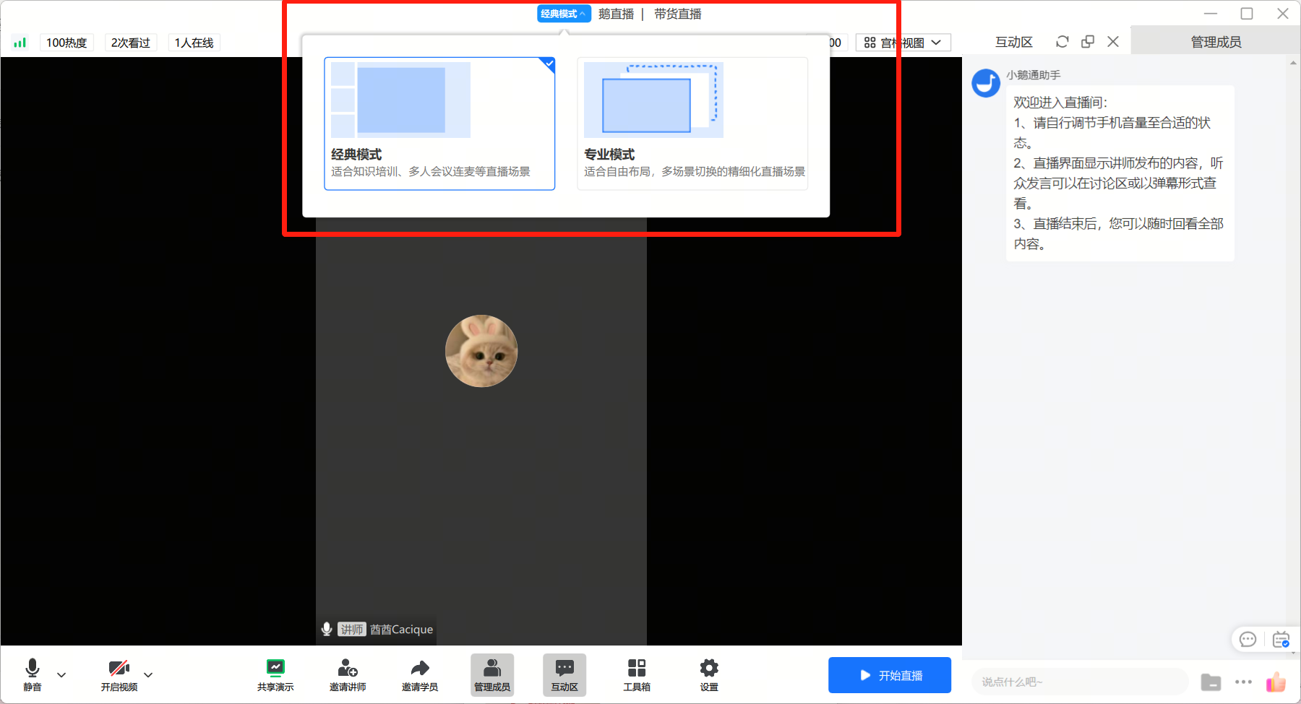Refresh the 互动区 panel

1062,41
